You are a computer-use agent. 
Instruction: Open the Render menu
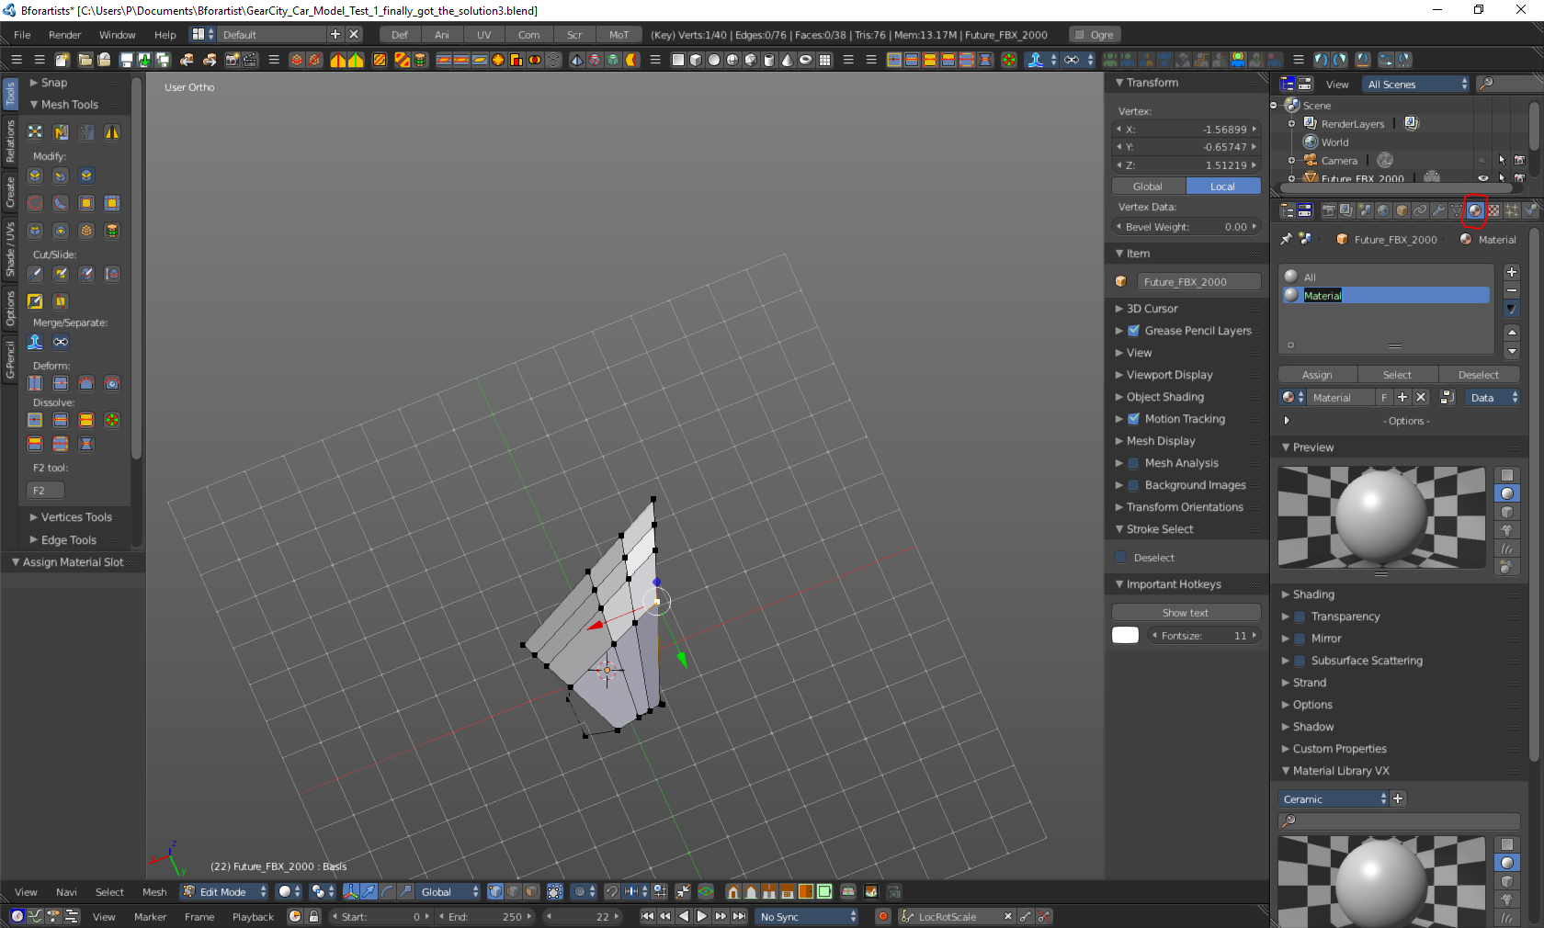[64, 35]
